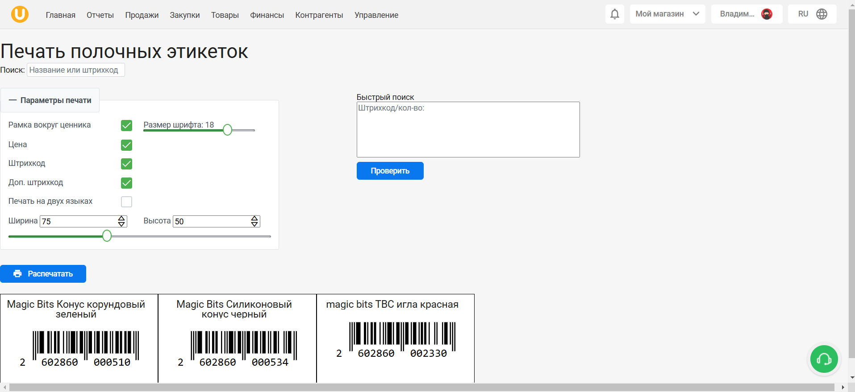
Task: Focus the Название или штрихкод search field
Action: tap(76, 70)
